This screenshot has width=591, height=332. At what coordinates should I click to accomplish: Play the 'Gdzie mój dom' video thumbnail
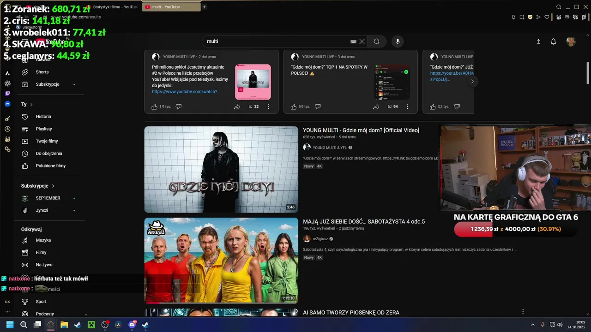coord(221,169)
